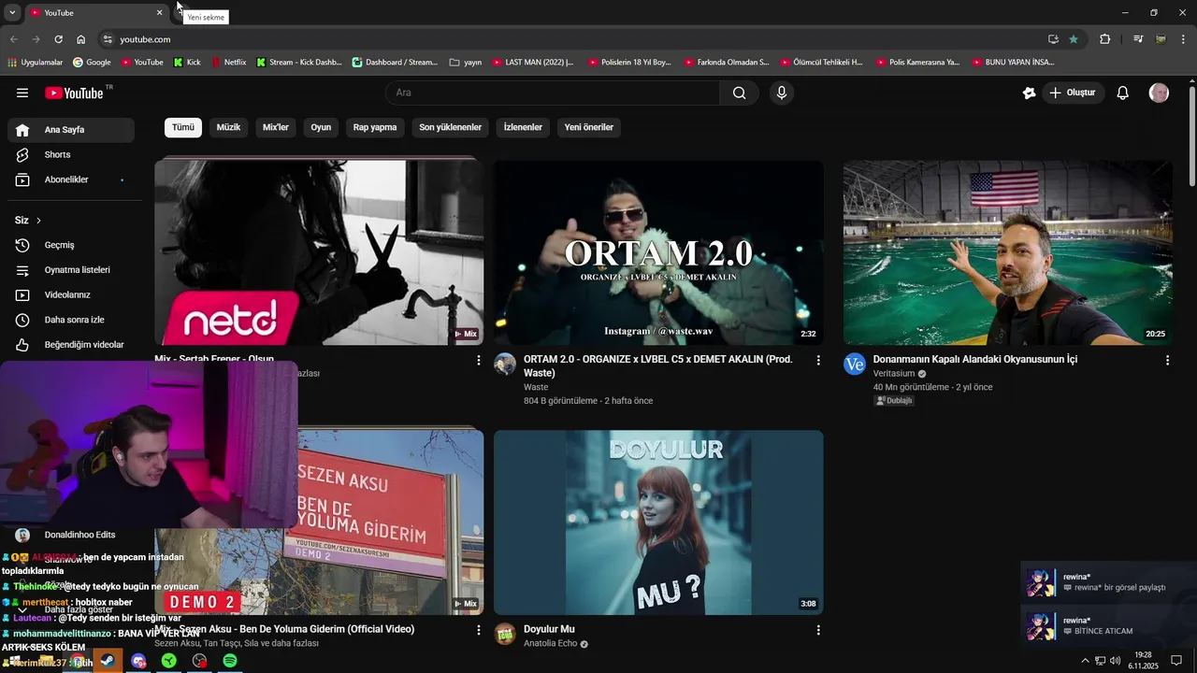Open Geçmiş history in the sidebar
Image resolution: width=1197 pixels, height=673 pixels.
coord(71,245)
